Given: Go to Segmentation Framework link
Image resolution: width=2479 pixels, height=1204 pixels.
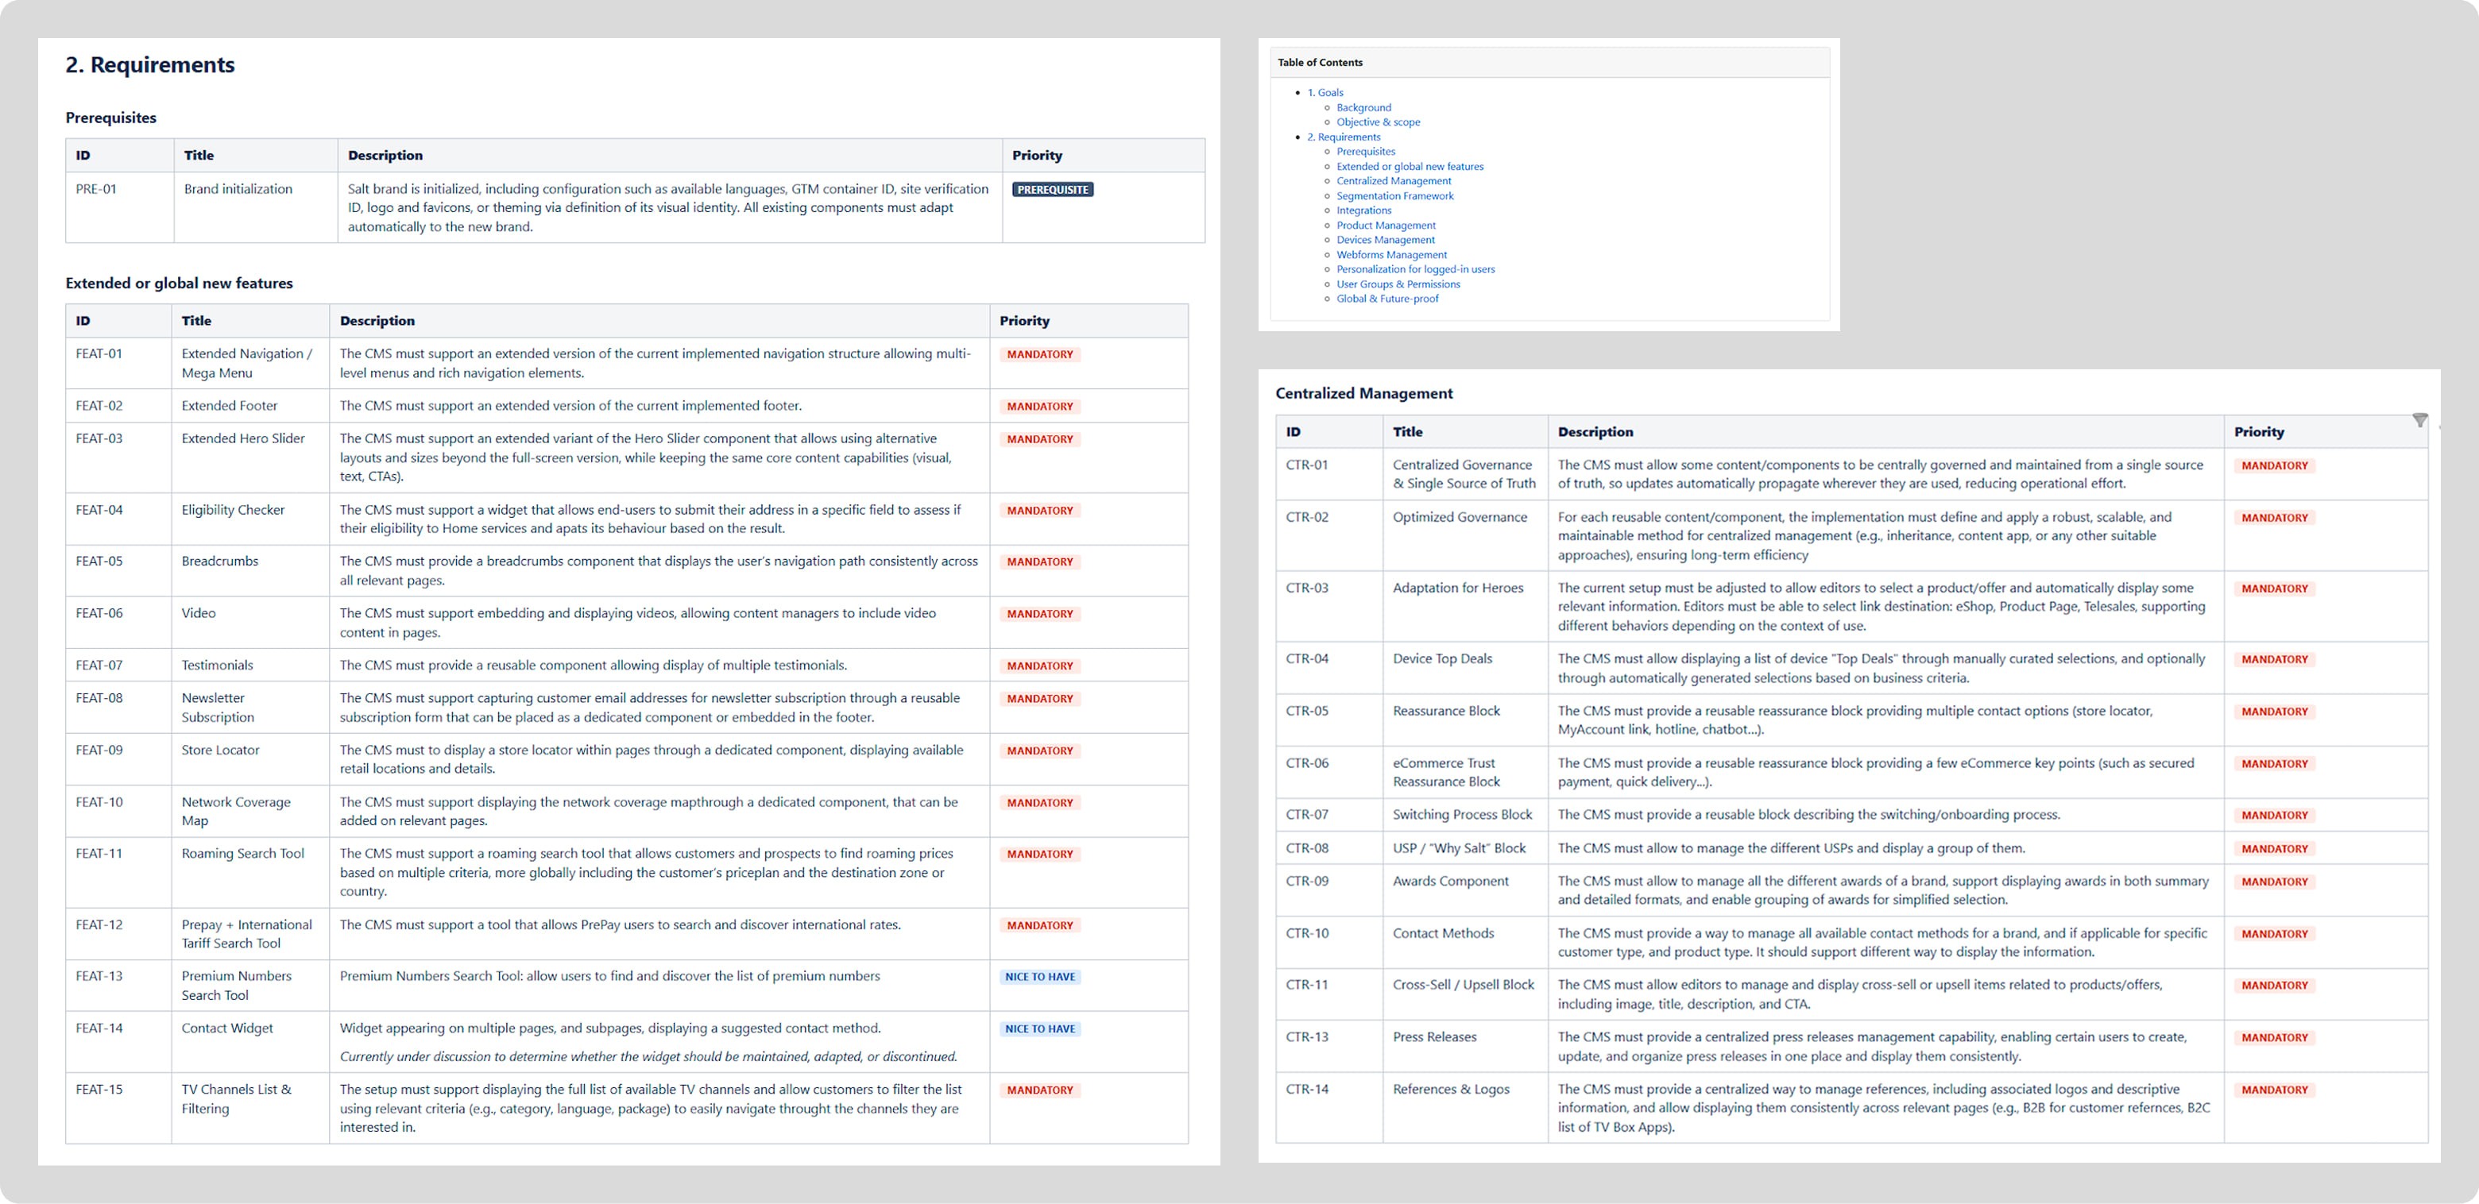Looking at the screenshot, I should (x=1394, y=196).
